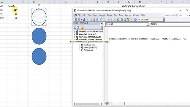Close the Project - VBAProject panel
Image resolution: width=190 pixels, height=107 pixels.
101,23
